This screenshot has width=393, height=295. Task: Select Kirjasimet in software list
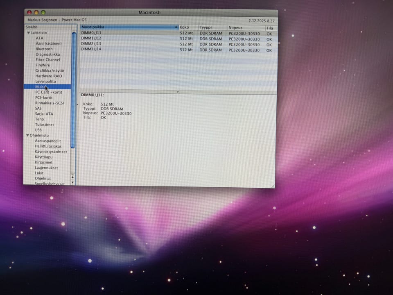(x=43, y=162)
